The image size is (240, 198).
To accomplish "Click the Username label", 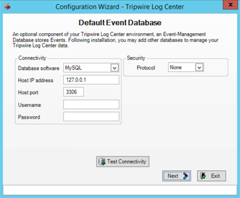I will coord(29,105).
